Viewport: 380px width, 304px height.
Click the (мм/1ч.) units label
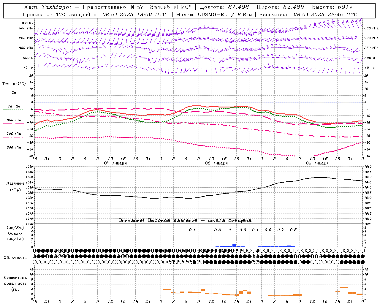coord(15,239)
